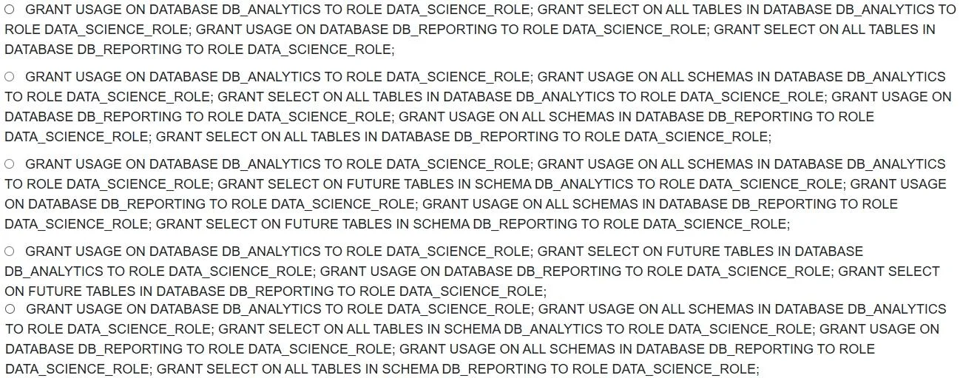Click 'ALL TABLES IN SCHEMA DB_ANALYTICS' text

coord(465,328)
